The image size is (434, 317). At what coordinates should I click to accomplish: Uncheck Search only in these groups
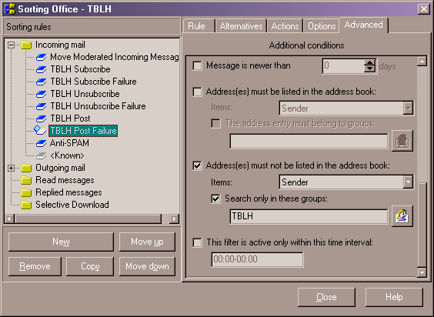(216, 199)
